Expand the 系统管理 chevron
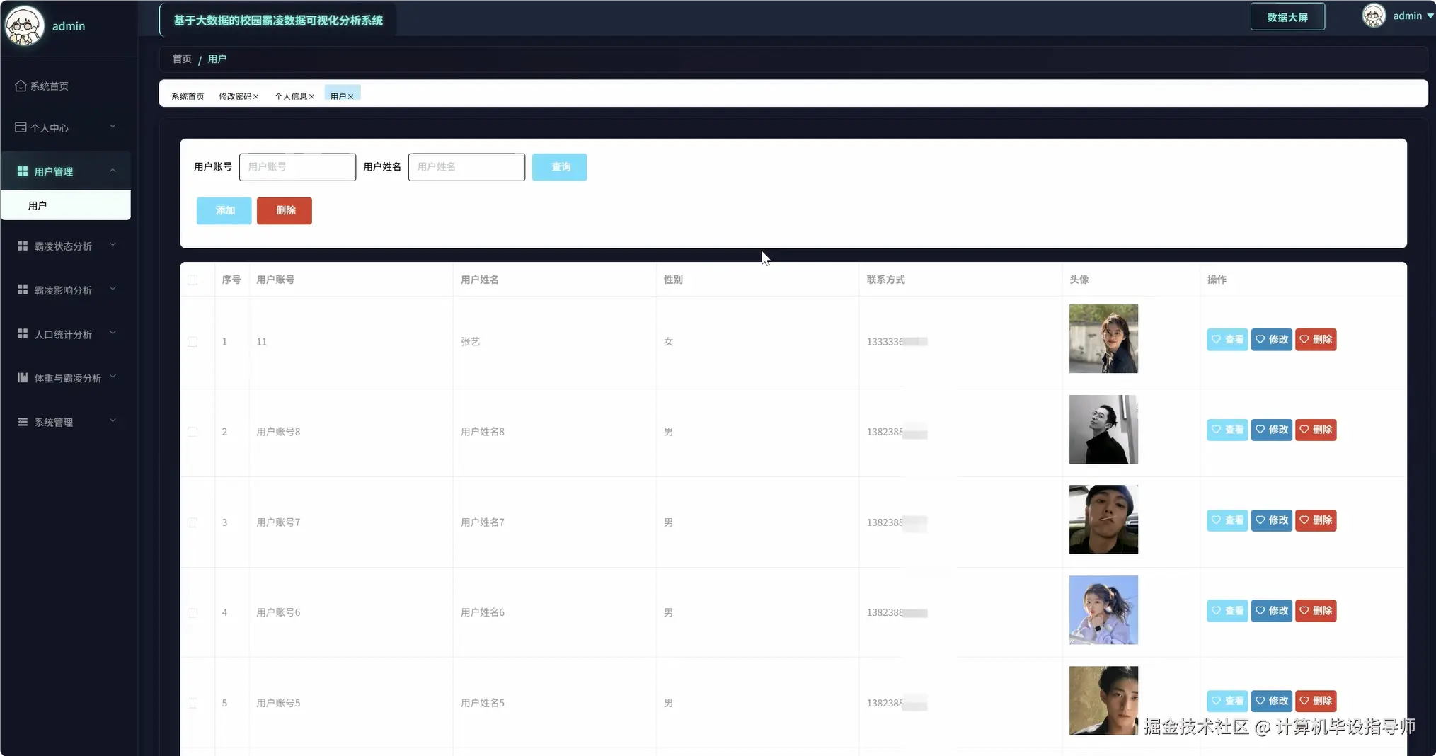1436x756 pixels. pos(113,421)
